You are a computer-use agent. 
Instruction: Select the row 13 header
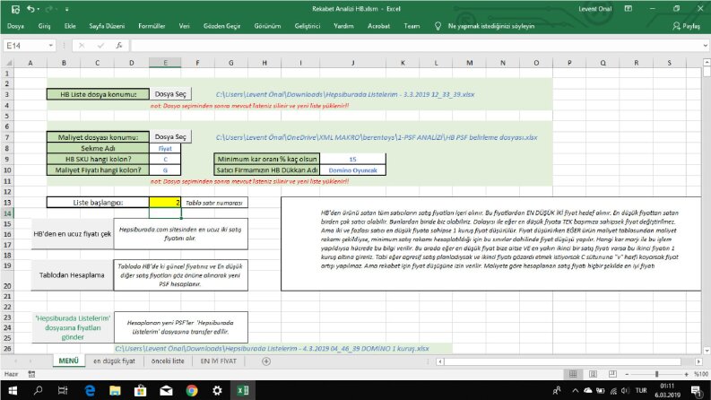coord(7,203)
